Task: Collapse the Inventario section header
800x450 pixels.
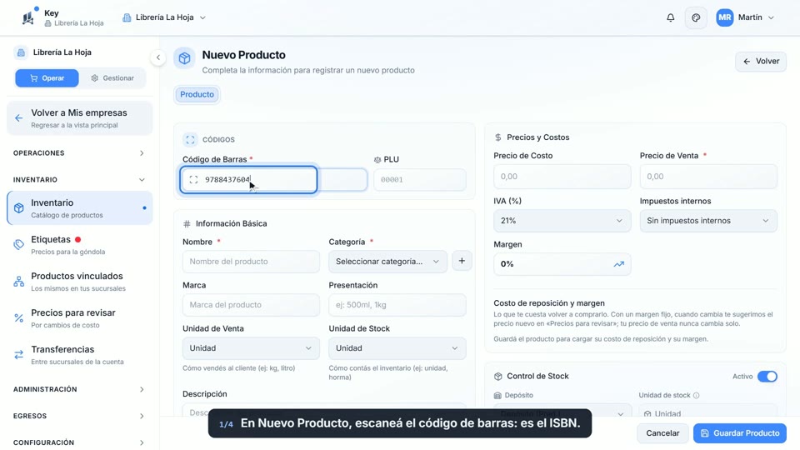Action: [x=79, y=180]
